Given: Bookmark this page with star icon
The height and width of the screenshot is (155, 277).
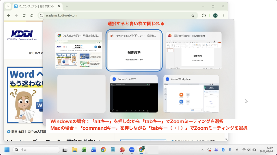Looking at the screenshot, I should [193, 16].
